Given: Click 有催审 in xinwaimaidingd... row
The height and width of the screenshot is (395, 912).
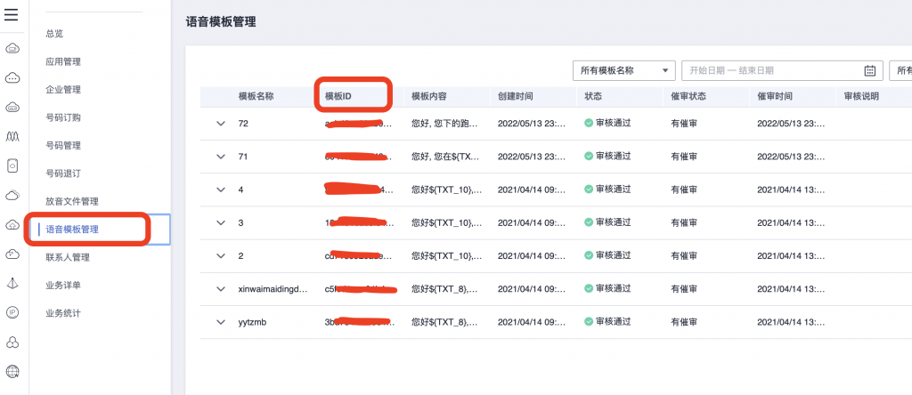Looking at the screenshot, I should coord(684,289).
